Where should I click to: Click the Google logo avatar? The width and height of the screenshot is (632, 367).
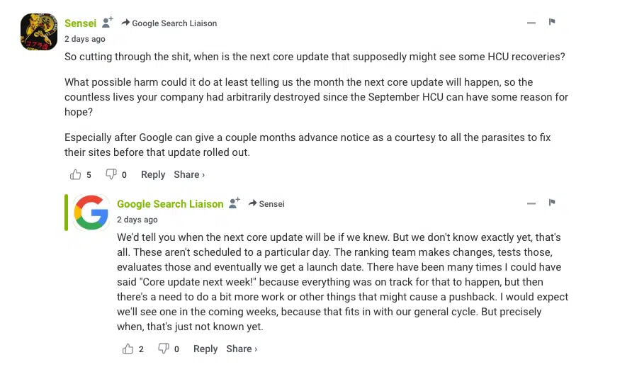pos(91,212)
